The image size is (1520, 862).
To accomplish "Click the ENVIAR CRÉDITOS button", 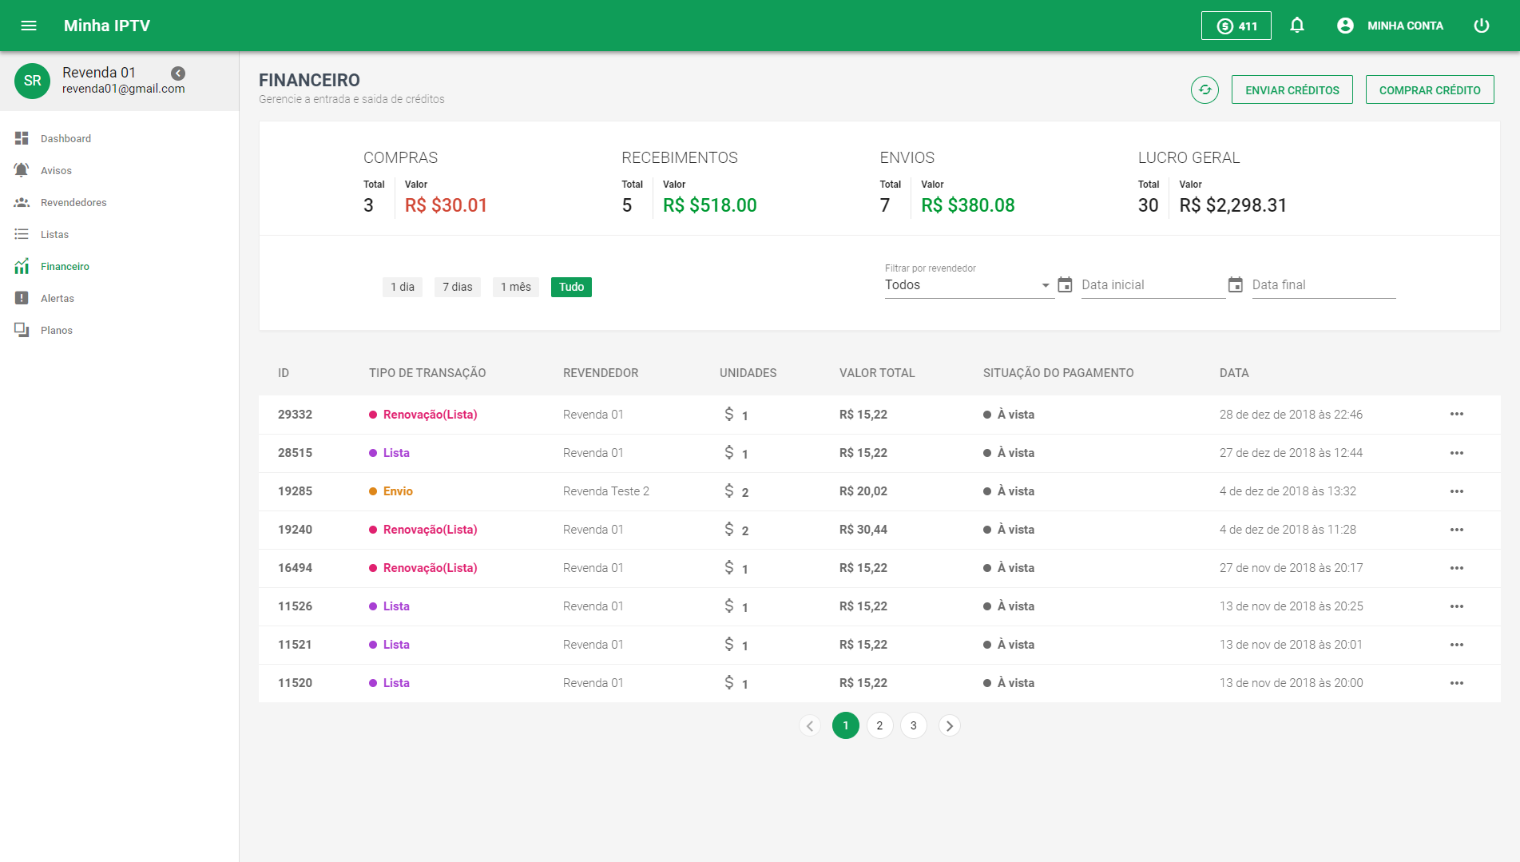I will click(1292, 90).
